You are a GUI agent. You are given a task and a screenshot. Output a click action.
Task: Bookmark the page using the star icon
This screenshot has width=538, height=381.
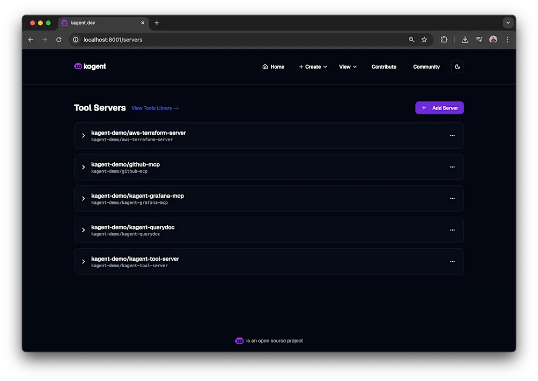click(x=424, y=39)
